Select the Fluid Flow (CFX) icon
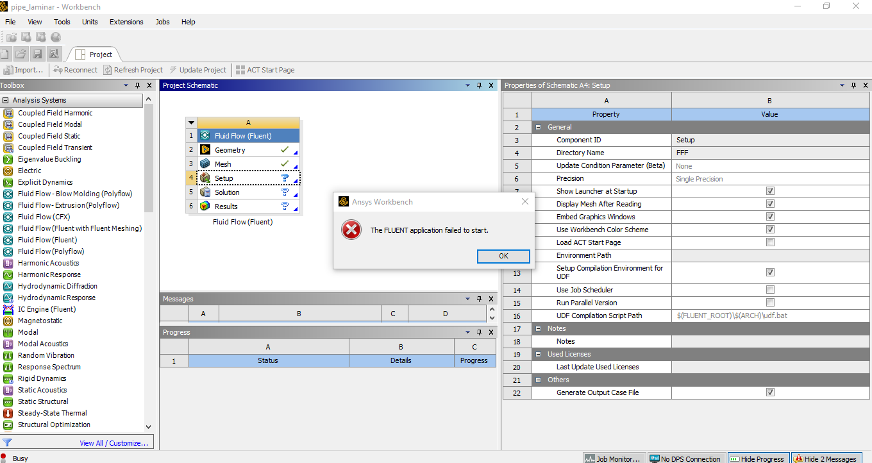The image size is (872, 463). (x=8, y=217)
